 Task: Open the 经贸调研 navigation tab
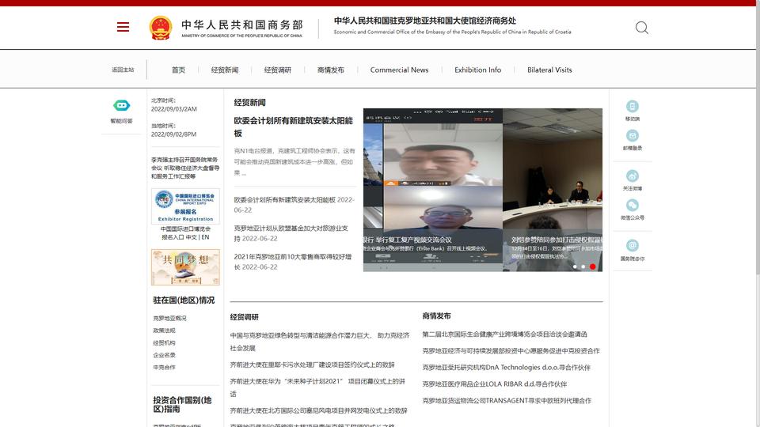pyautogui.click(x=278, y=70)
